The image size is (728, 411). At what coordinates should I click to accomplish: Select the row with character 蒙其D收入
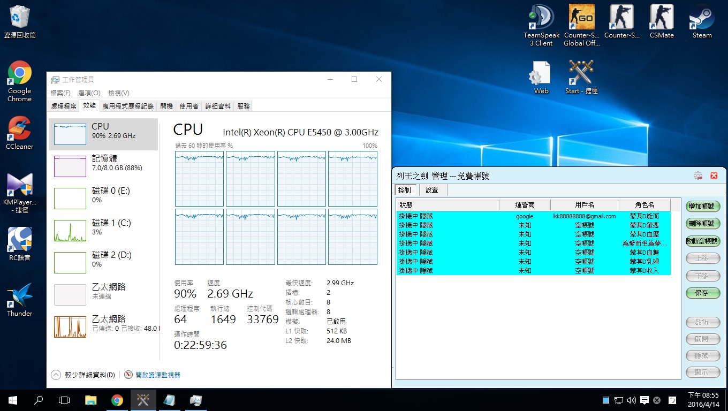tap(534, 271)
